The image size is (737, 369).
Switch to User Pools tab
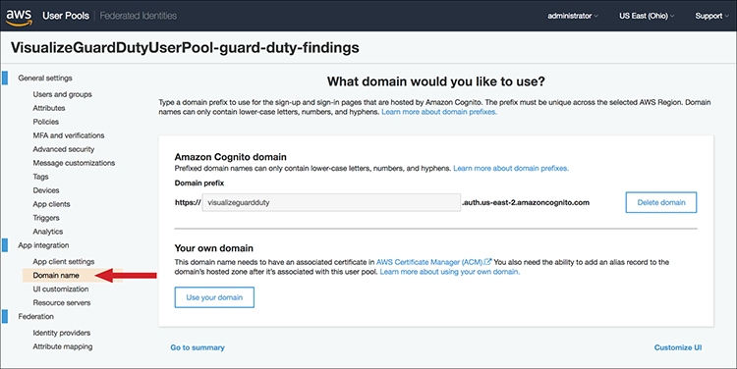pos(66,16)
